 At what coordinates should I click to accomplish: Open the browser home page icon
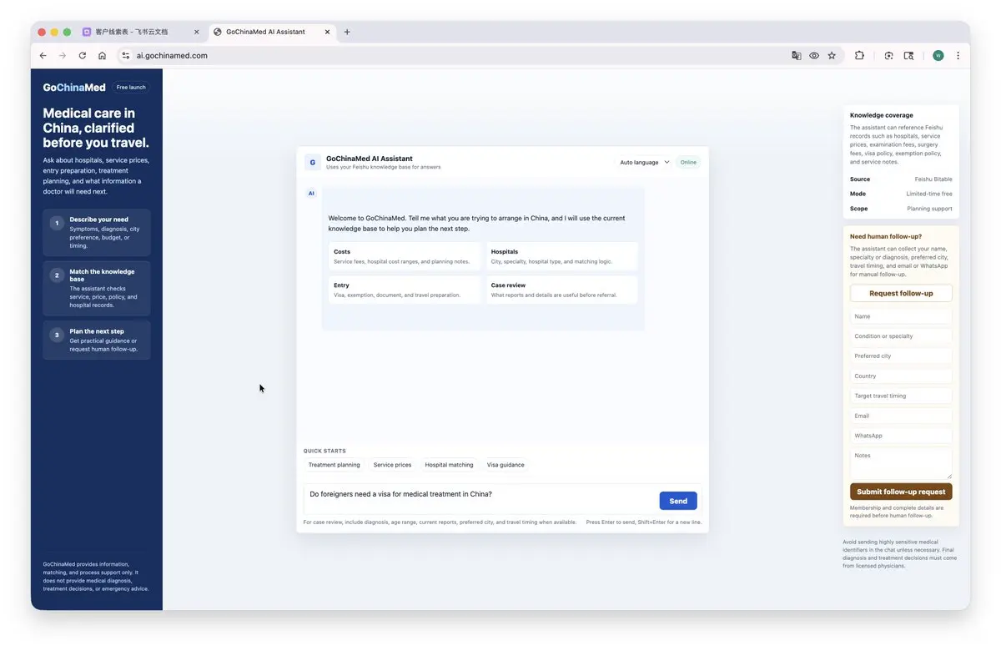coord(102,56)
